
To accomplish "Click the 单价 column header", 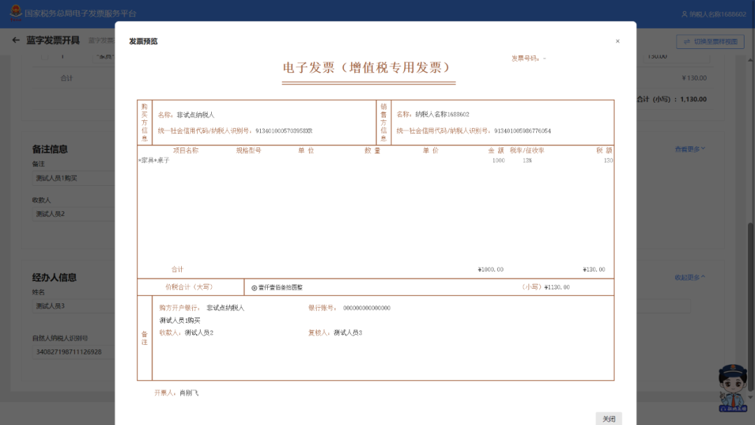I will tap(431, 151).
